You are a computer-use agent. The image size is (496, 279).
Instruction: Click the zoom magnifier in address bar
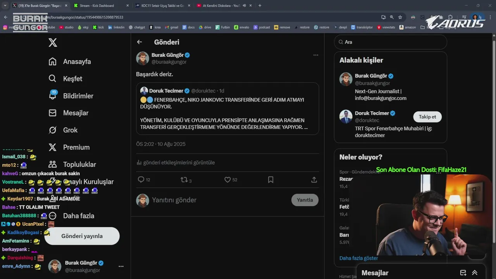point(392,17)
